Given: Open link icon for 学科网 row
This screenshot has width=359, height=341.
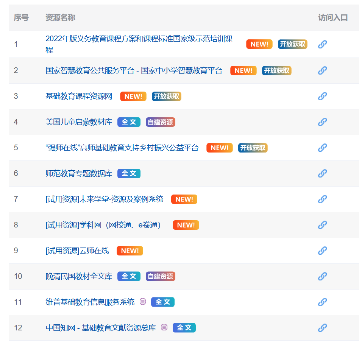Looking at the screenshot, I should pyautogui.click(x=322, y=225).
